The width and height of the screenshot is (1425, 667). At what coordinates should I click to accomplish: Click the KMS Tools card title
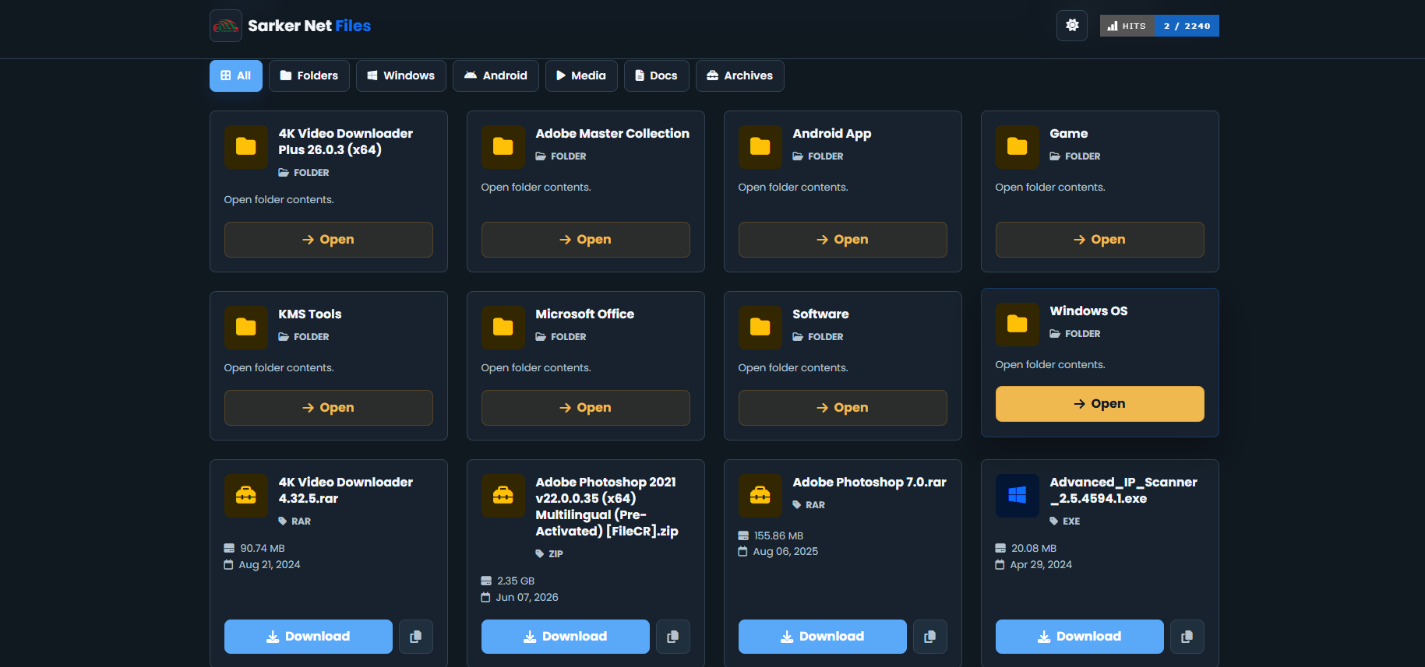point(310,314)
